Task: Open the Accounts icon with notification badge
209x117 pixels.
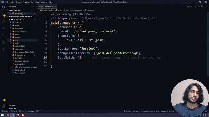Action: point(3,99)
